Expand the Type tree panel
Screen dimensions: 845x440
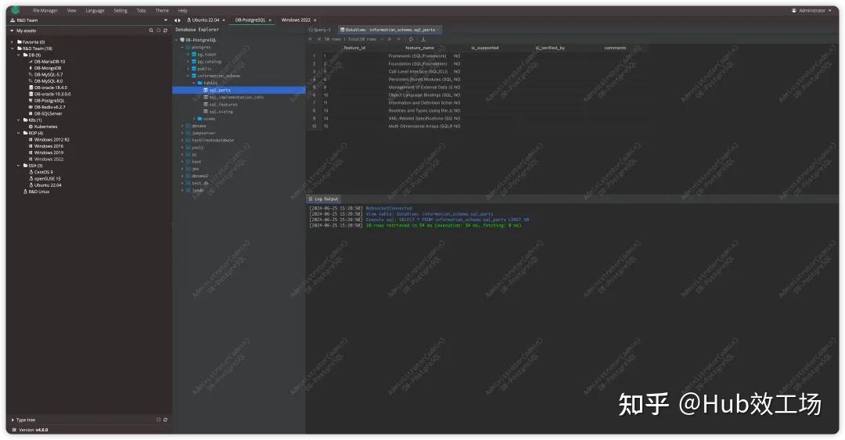coord(12,420)
